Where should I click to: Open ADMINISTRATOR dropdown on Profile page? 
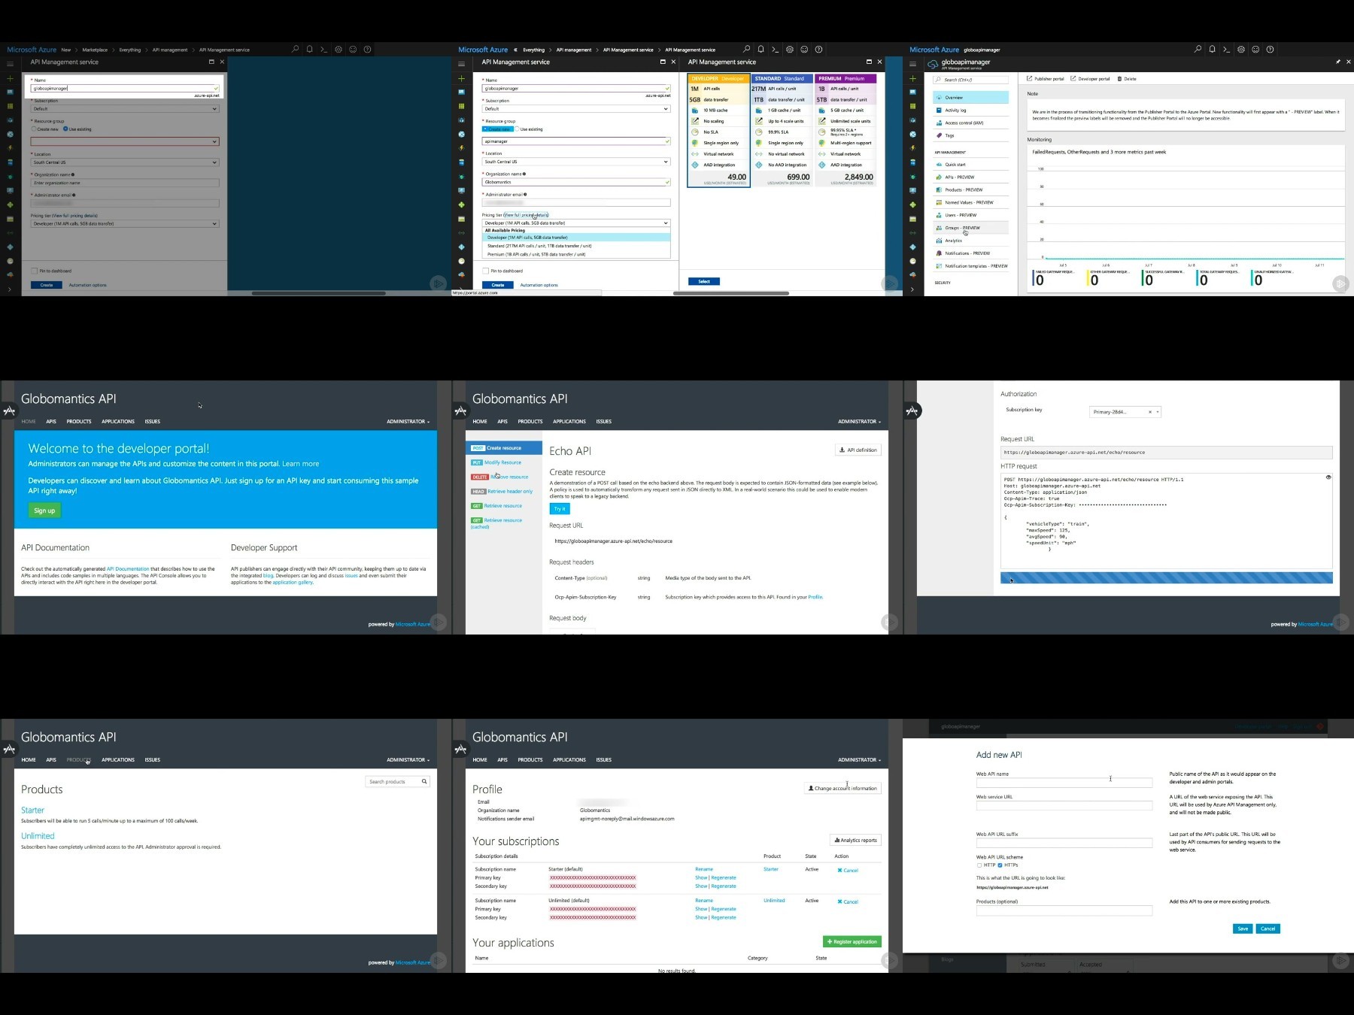[x=859, y=760]
